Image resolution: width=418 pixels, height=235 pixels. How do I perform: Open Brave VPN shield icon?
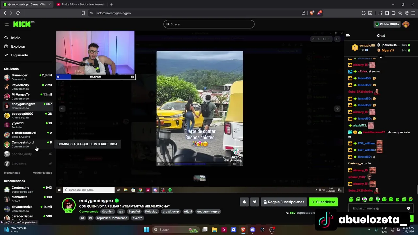[407, 13]
